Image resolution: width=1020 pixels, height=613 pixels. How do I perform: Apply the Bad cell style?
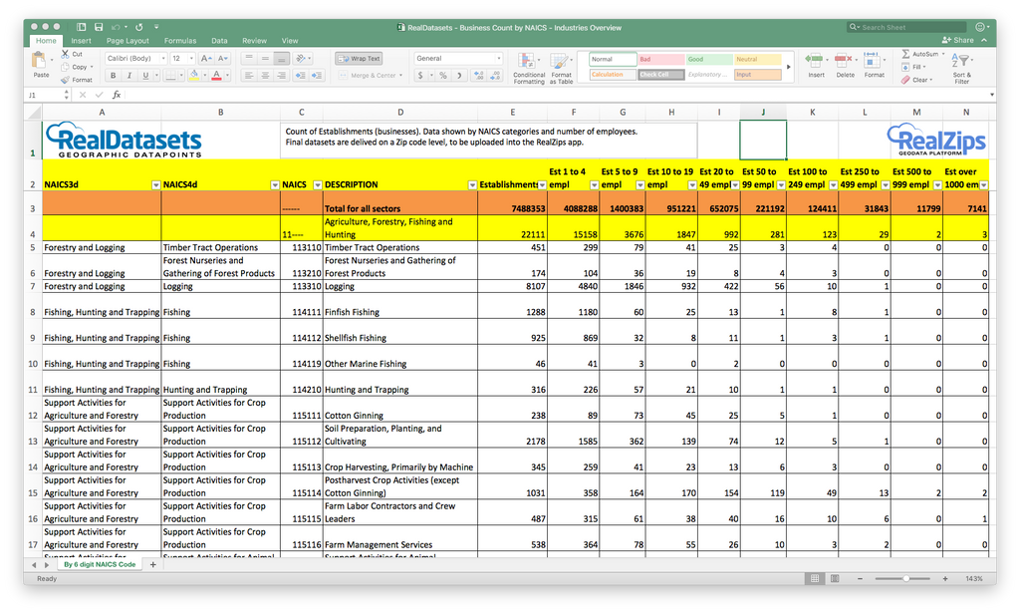pos(661,59)
